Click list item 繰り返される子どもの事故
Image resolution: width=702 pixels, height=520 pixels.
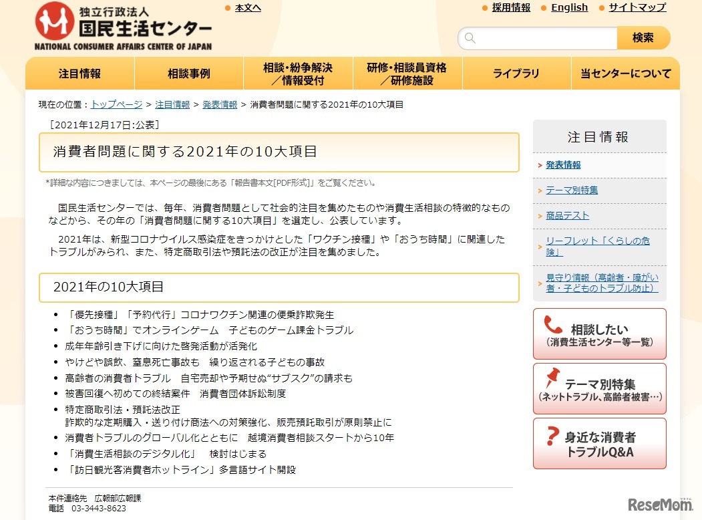pyautogui.click(x=195, y=362)
